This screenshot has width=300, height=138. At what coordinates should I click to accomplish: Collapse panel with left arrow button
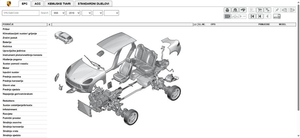[49, 24]
